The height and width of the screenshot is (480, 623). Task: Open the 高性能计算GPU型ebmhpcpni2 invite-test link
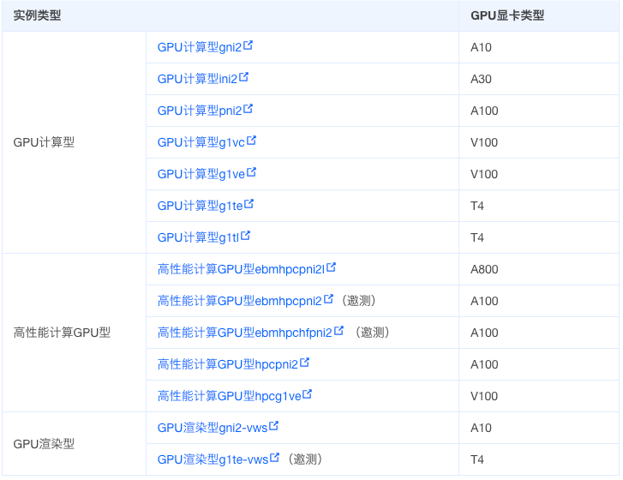click(x=239, y=301)
